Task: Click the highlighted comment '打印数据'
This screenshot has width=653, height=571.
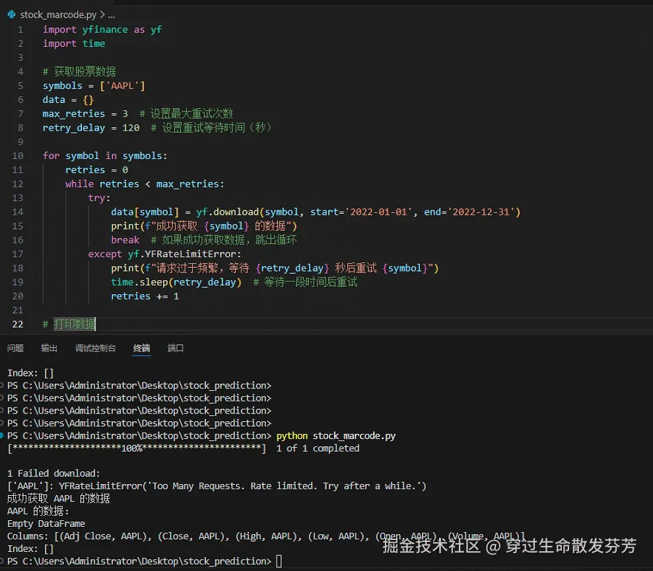Action: [x=75, y=324]
